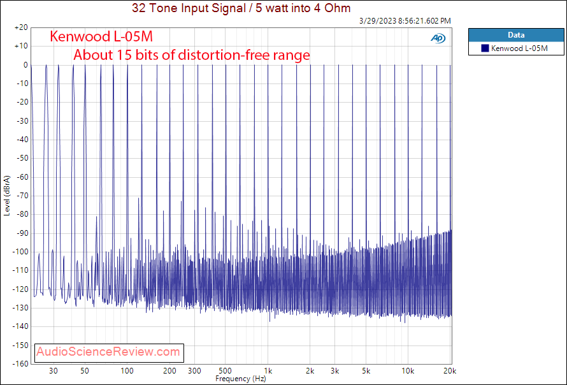The image size is (567, 385).
Task: Click the timestamp 3/29/2023 8:56:21.602 PM
Action: (405, 21)
